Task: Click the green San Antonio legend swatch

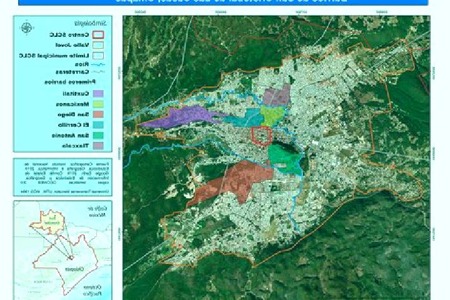Action: click(x=98, y=135)
